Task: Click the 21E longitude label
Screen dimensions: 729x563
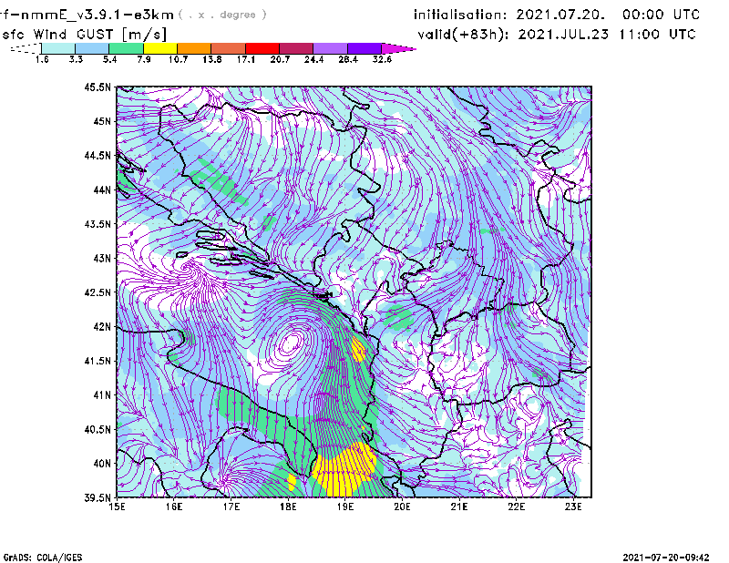Action: (459, 507)
